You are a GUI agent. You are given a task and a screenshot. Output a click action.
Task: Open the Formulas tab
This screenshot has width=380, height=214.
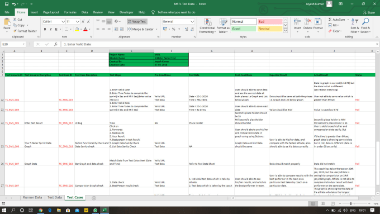click(70, 12)
